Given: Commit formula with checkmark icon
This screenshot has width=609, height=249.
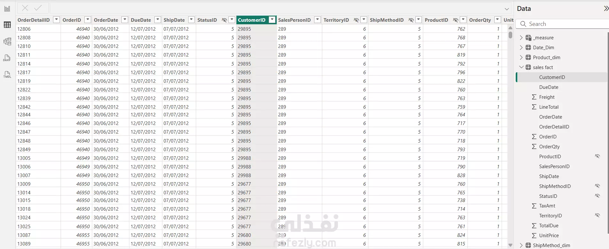Looking at the screenshot, I should coord(38,8).
